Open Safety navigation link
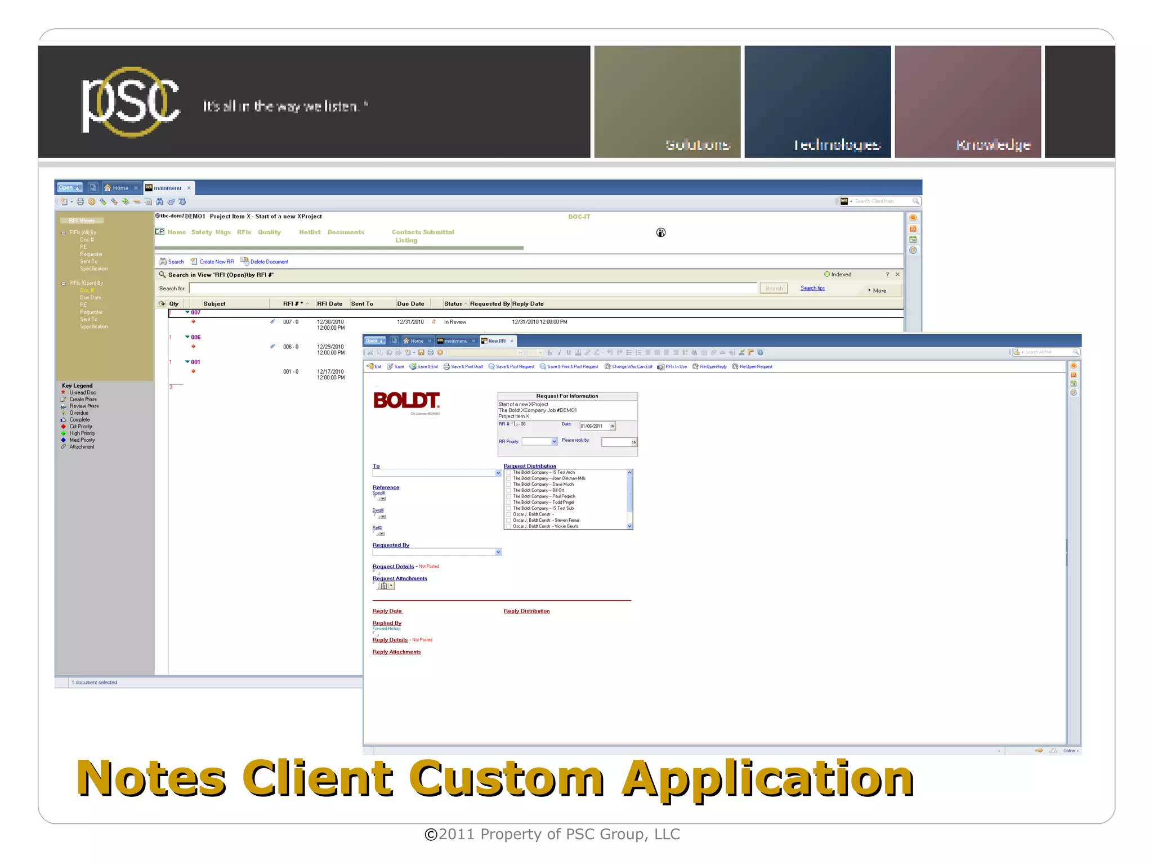1153x865 pixels. coord(202,232)
